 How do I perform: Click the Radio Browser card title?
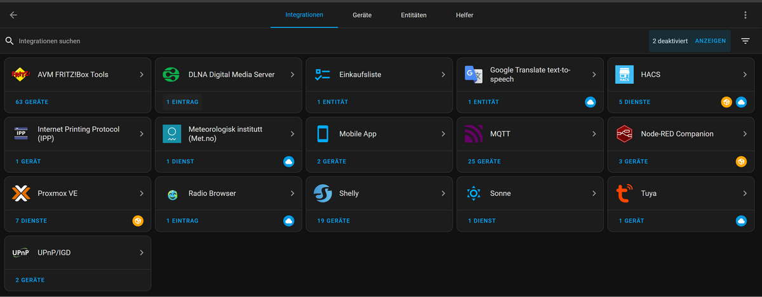click(x=212, y=194)
